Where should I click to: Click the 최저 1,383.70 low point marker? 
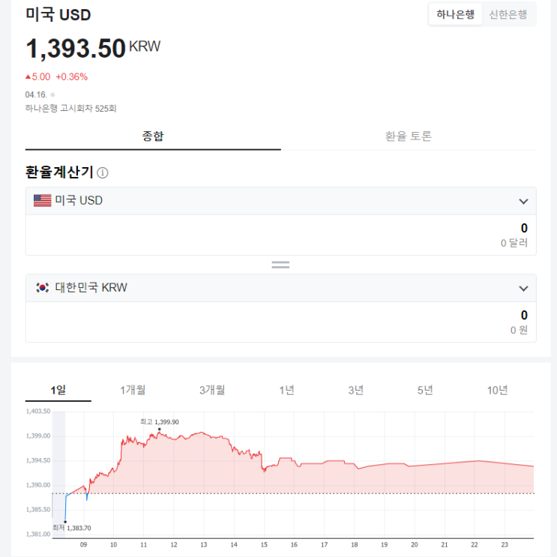coord(65,522)
